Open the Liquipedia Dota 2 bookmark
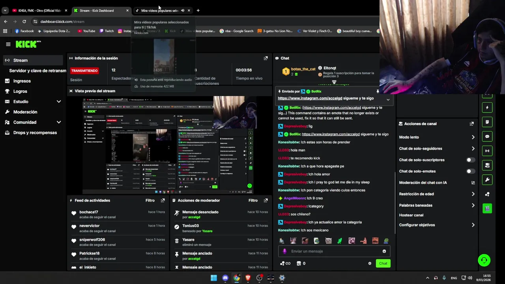The height and width of the screenshot is (284, 505). point(54,31)
